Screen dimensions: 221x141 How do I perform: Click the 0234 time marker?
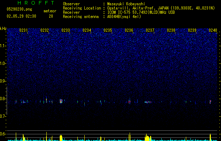click(87, 30)
